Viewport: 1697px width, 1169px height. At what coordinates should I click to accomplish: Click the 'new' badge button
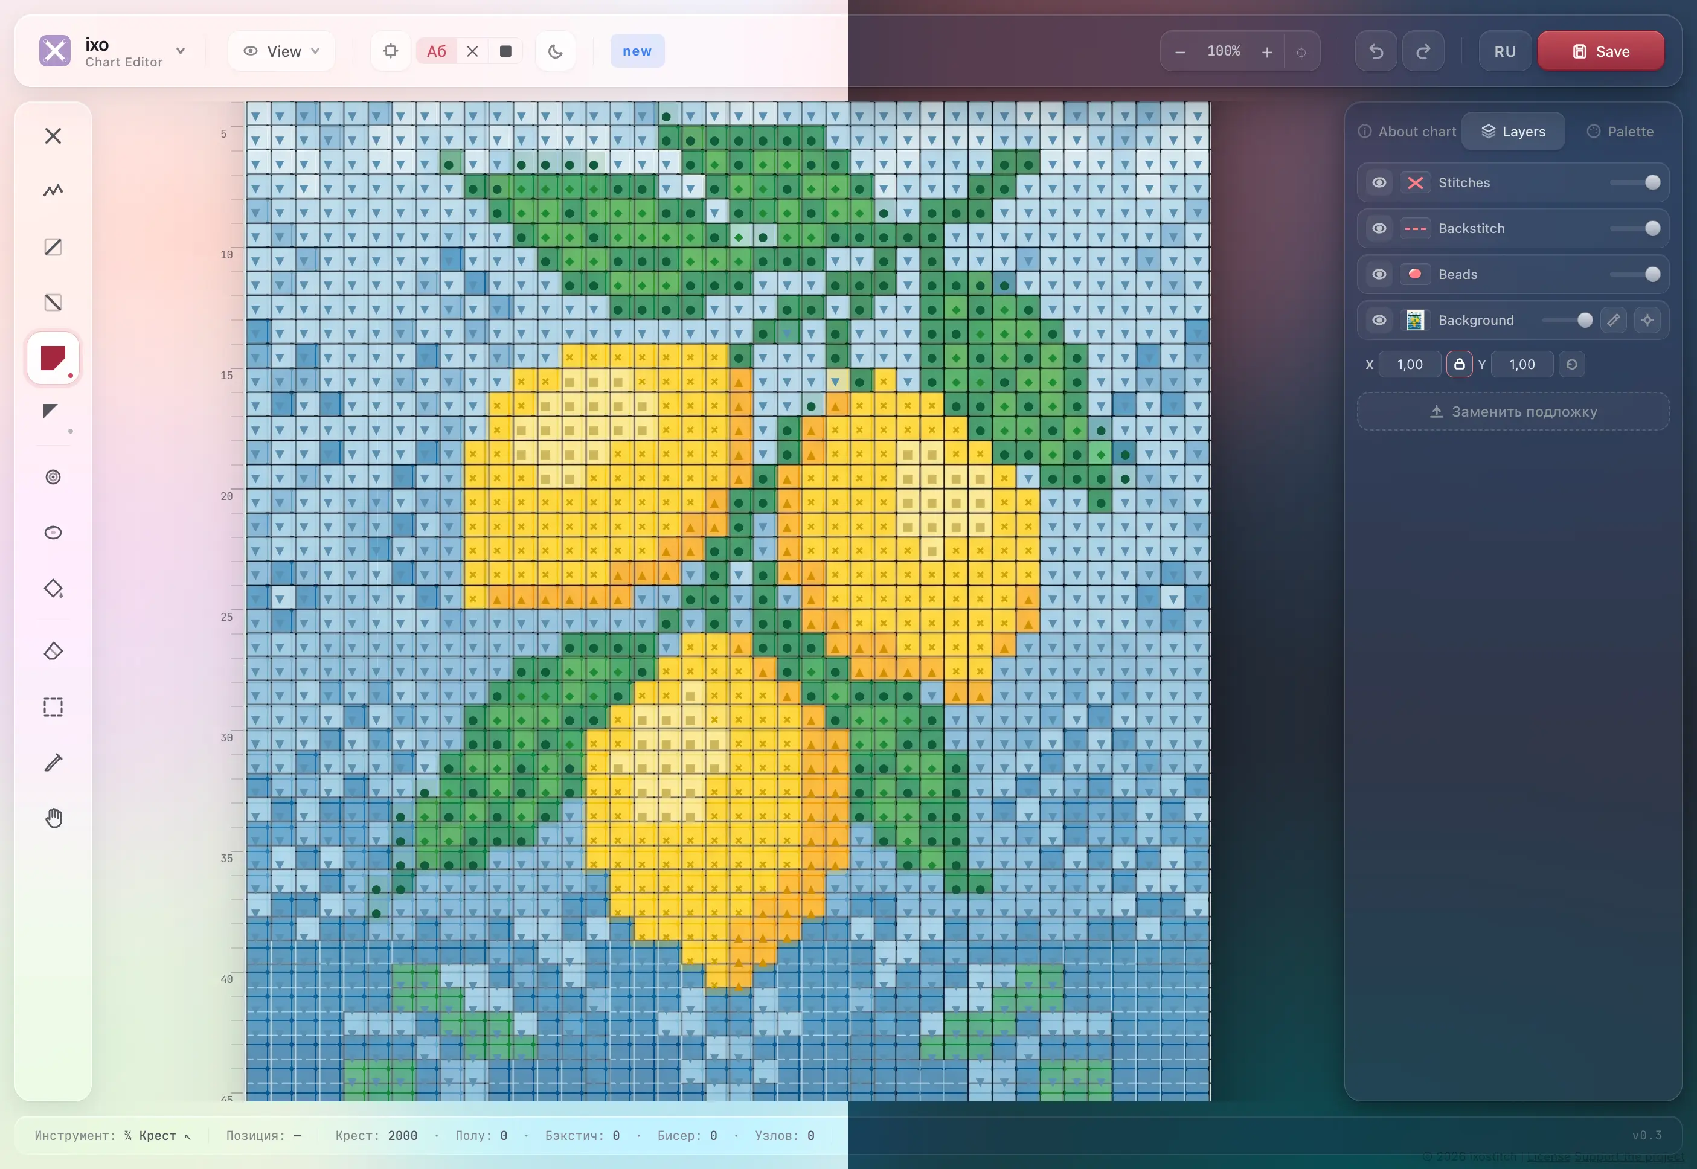(637, 51)
